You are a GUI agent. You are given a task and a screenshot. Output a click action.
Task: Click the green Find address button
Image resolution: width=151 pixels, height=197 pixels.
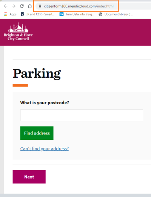[x=37, y=133]
